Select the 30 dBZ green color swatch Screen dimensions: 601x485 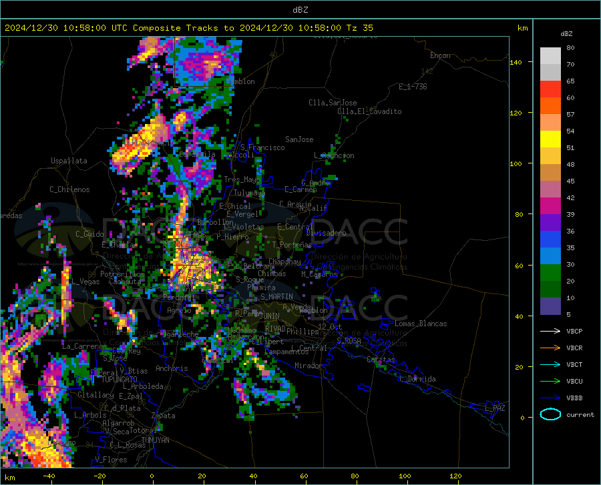point(550,273)
